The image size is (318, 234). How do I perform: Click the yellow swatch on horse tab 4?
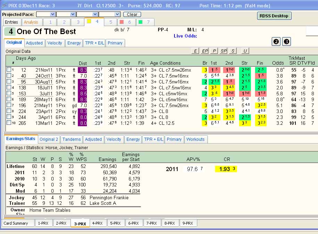[89, 21]
